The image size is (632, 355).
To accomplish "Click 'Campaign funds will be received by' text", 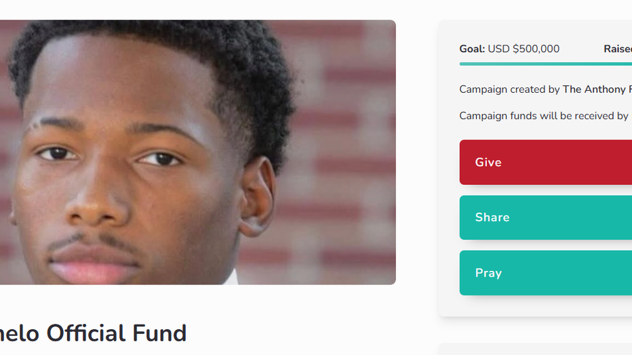I will point(544,116).
